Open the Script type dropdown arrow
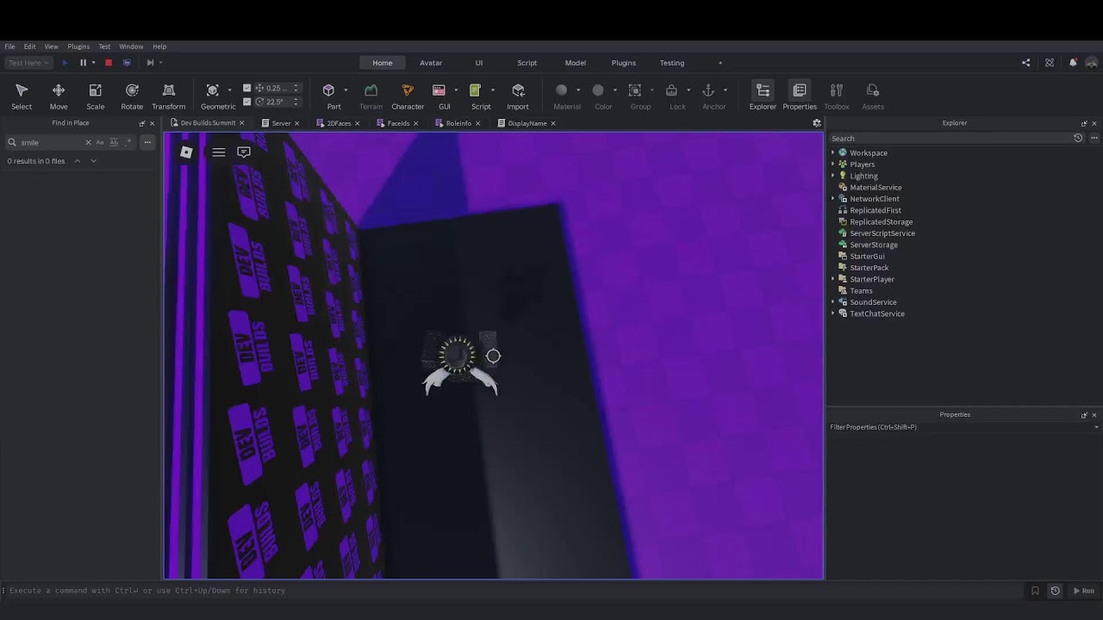The width and height of the screenshot is (1103, 620). [x=492, y=90]
